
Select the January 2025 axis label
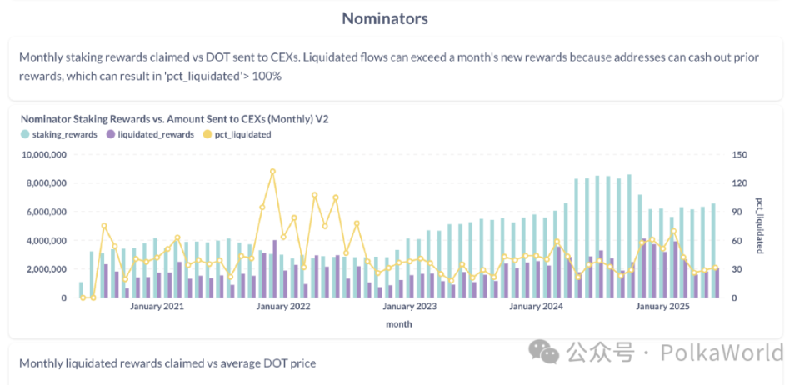pos(662,307)
